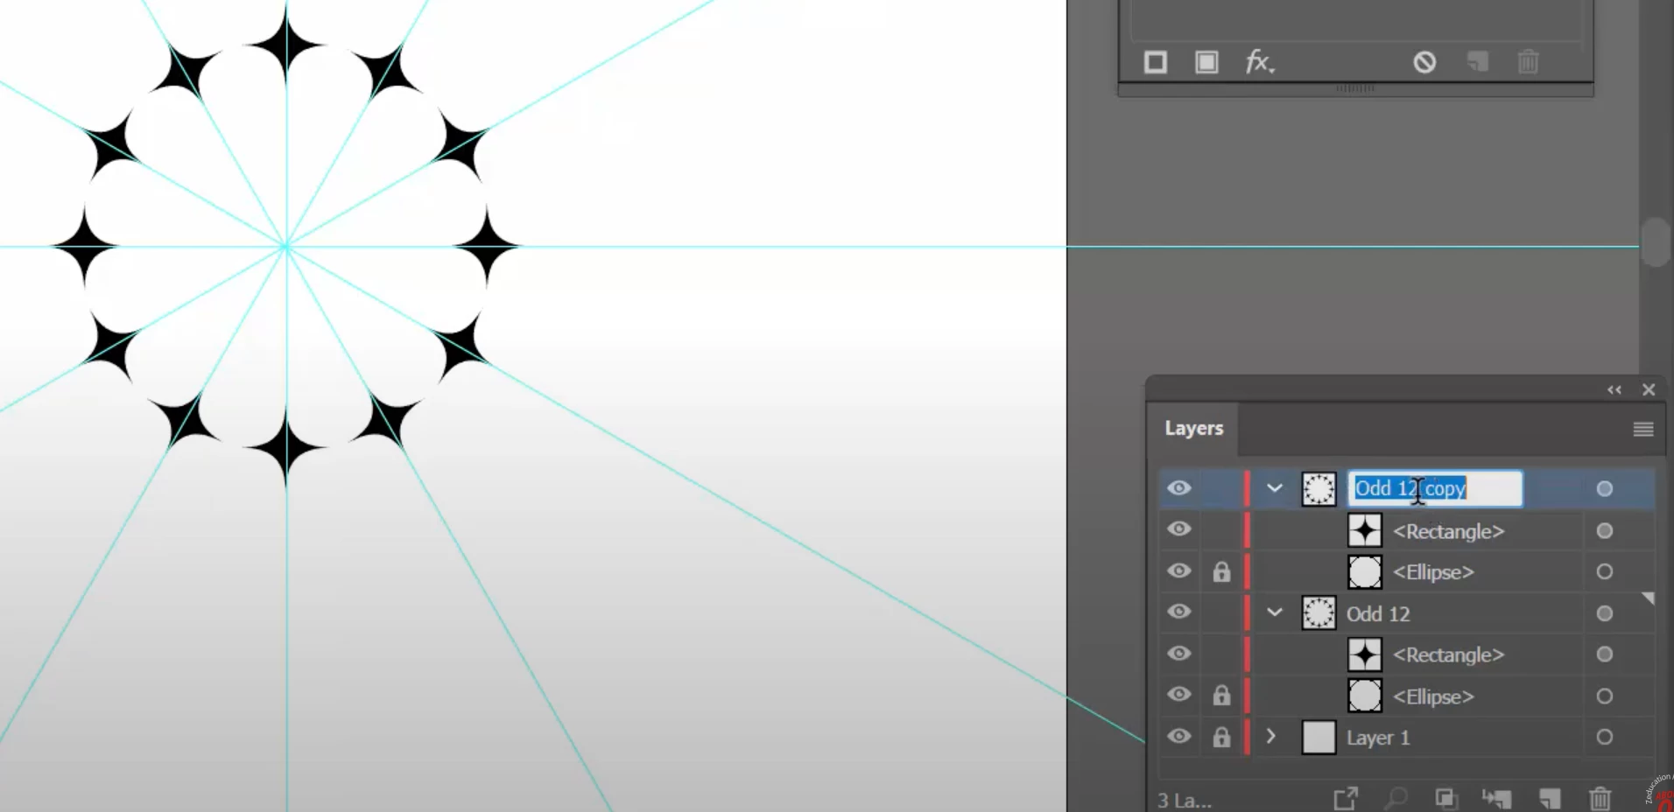Screen dimensions: 1674x812
Task: Click Make/Release Clipping Mask icon
Action: coord(1446,798)
